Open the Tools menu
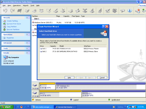146x109 pixels. (x=32, y=6)
